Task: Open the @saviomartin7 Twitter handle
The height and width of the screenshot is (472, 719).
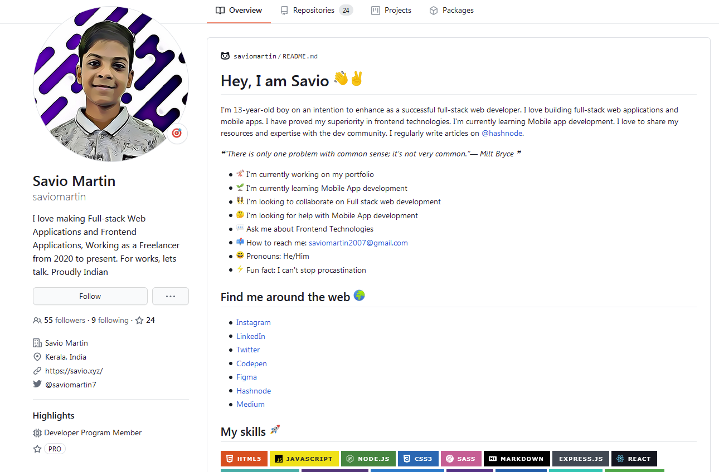Action: click(71, 385)
